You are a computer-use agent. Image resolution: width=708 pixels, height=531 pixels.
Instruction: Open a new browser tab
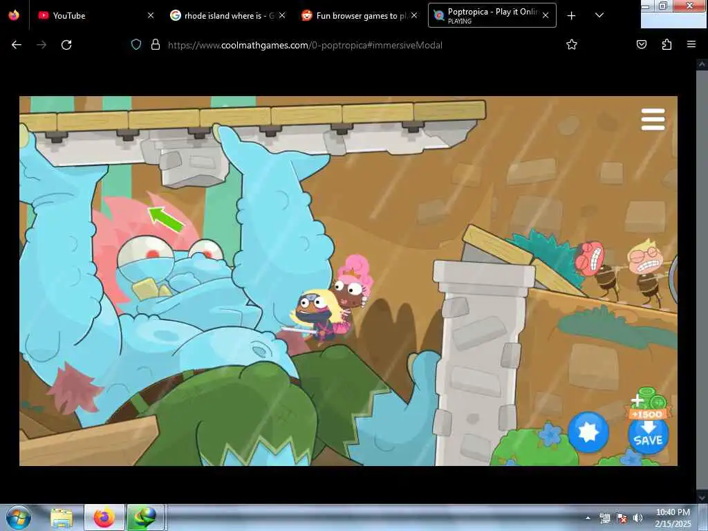[571, 16]
